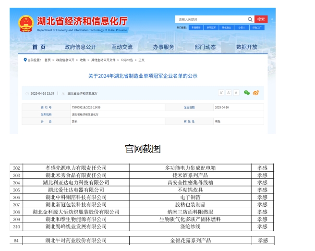Click the clock icon before the publish time
Screen dimensions: 315x251
[27, 93]
